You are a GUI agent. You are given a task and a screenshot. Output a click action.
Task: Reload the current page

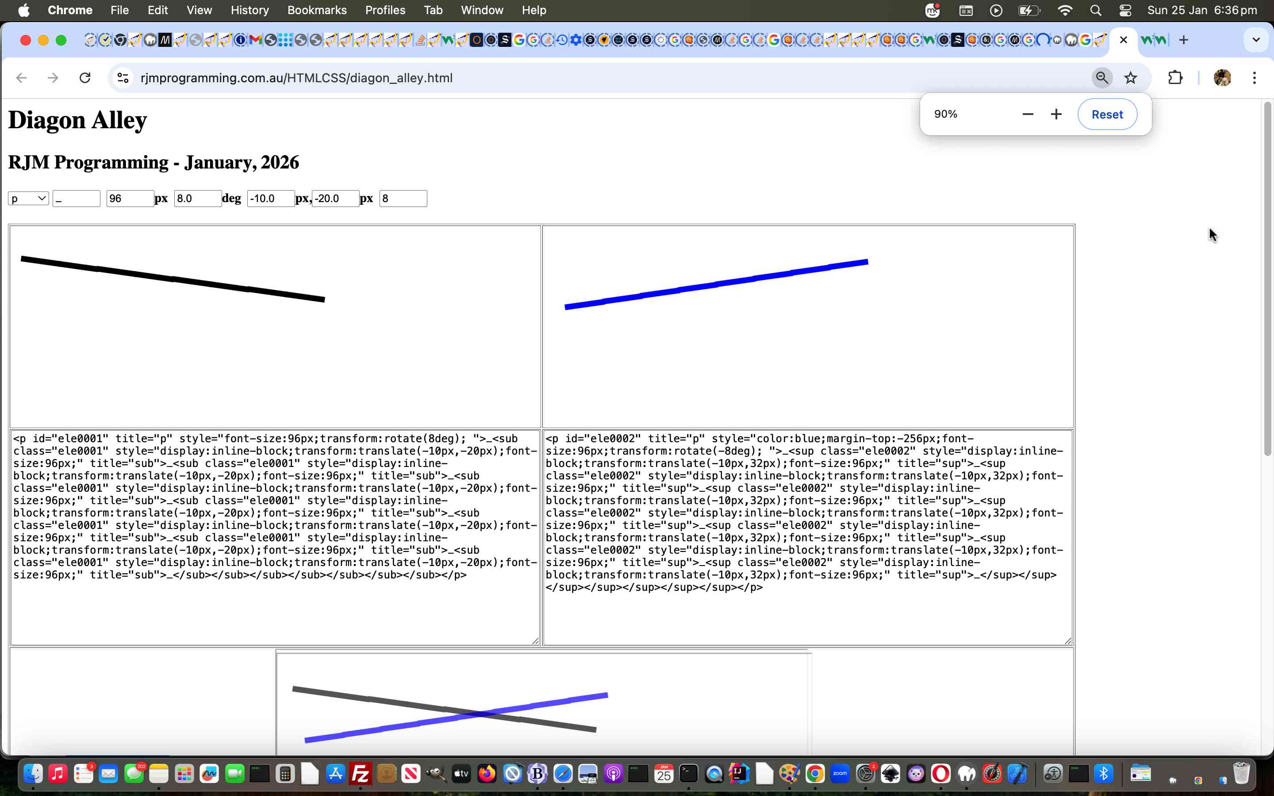85,77
